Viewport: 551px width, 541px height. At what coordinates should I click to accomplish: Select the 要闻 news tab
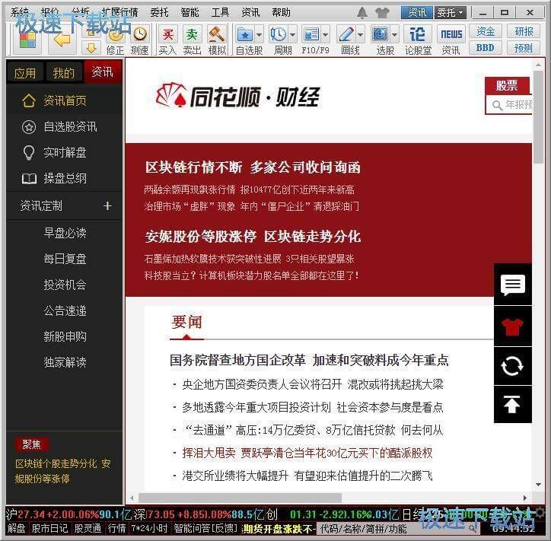186,323
